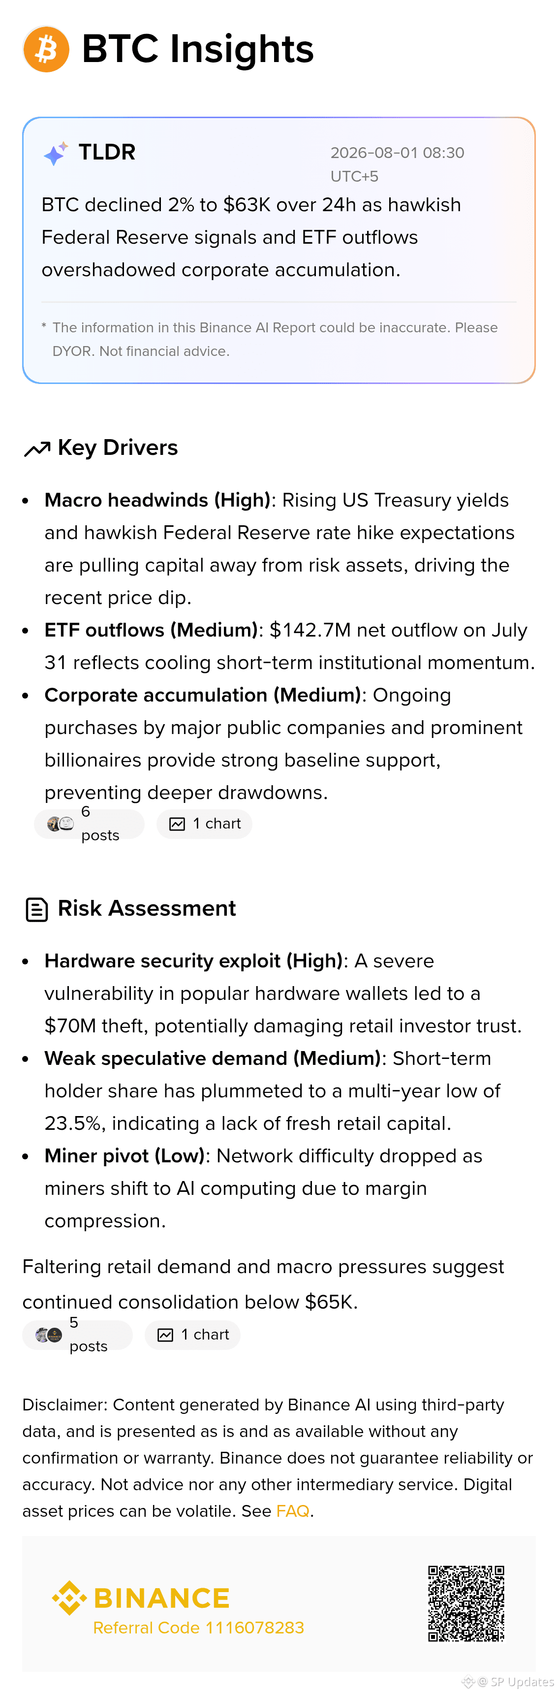Image resolution: width=558 pixels, height=1694 pixels.
Task: Click the Macro headwinds (High) bullet heading
Action: coord(158,501)
